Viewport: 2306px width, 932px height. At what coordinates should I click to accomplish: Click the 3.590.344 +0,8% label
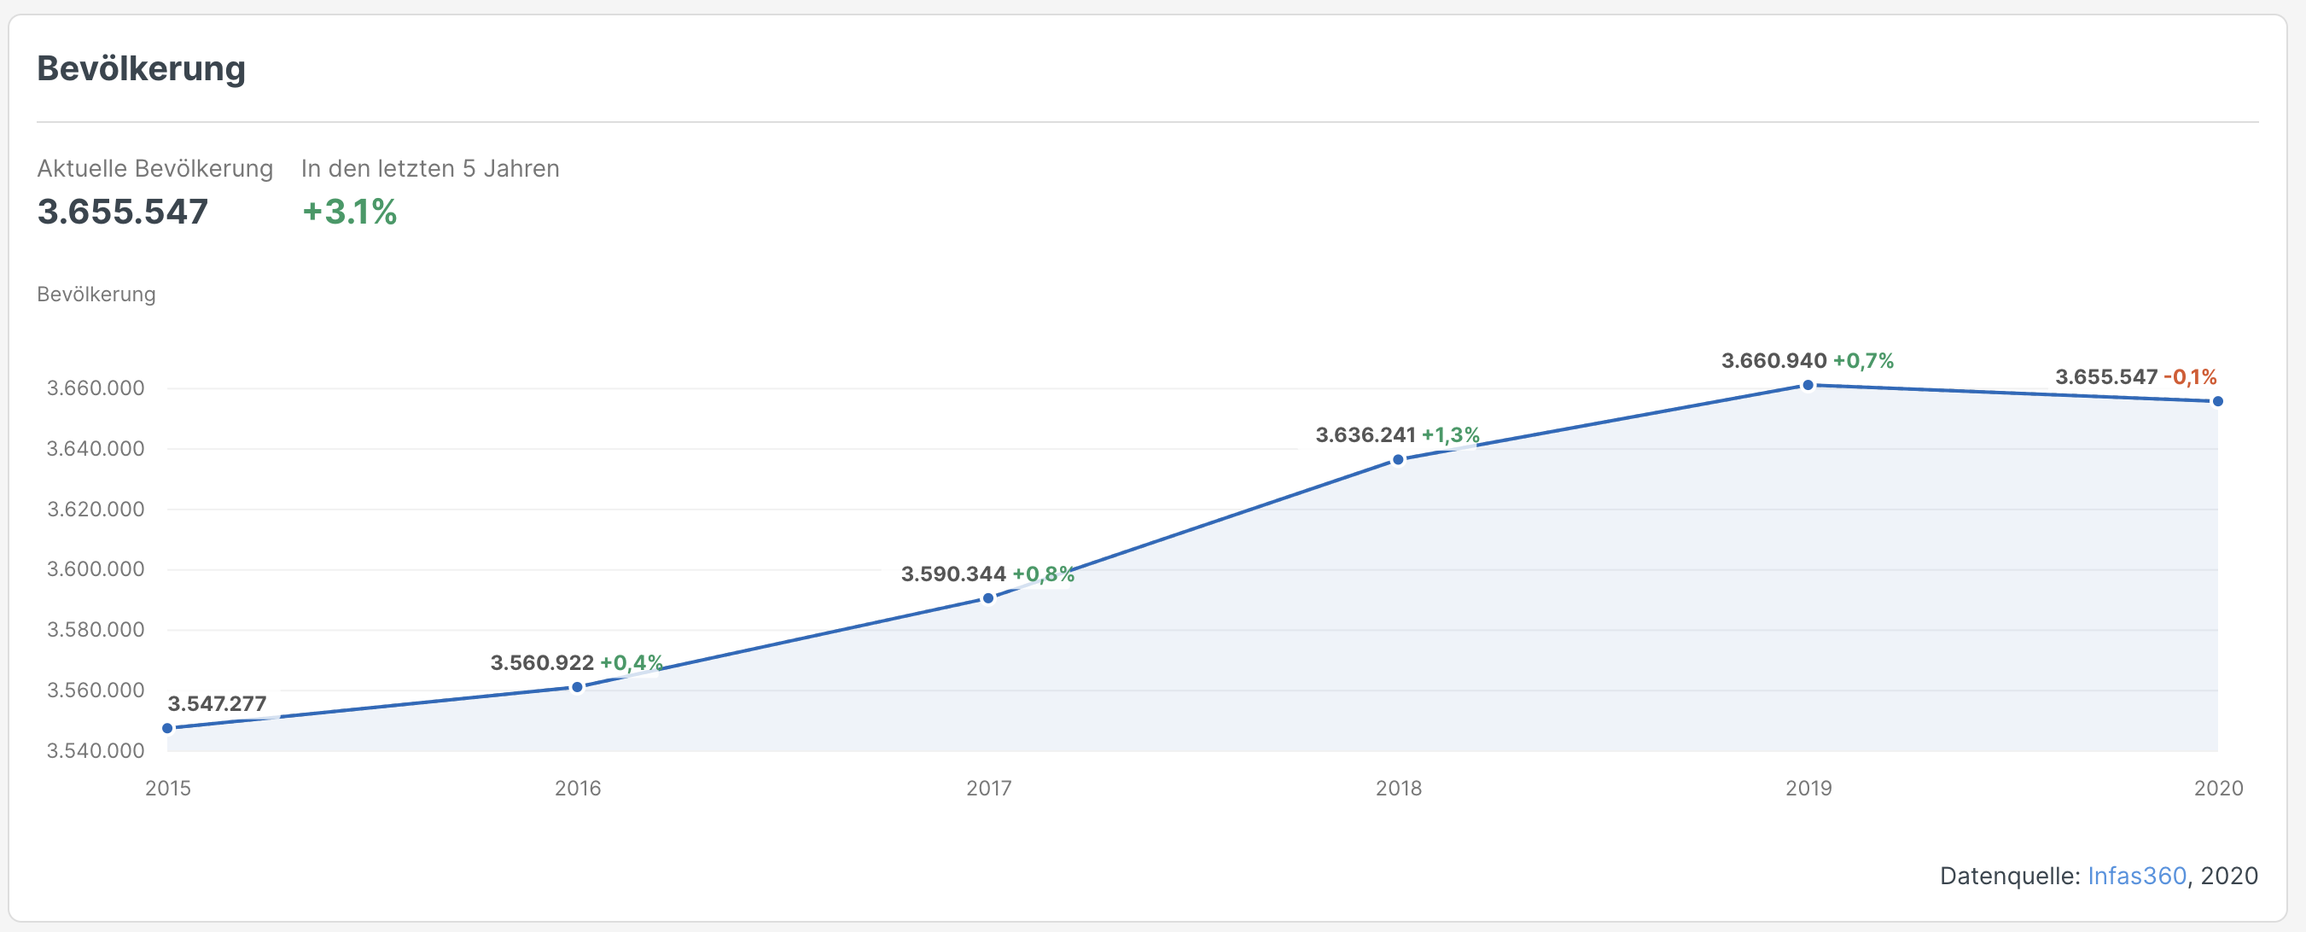click(987, 574)
